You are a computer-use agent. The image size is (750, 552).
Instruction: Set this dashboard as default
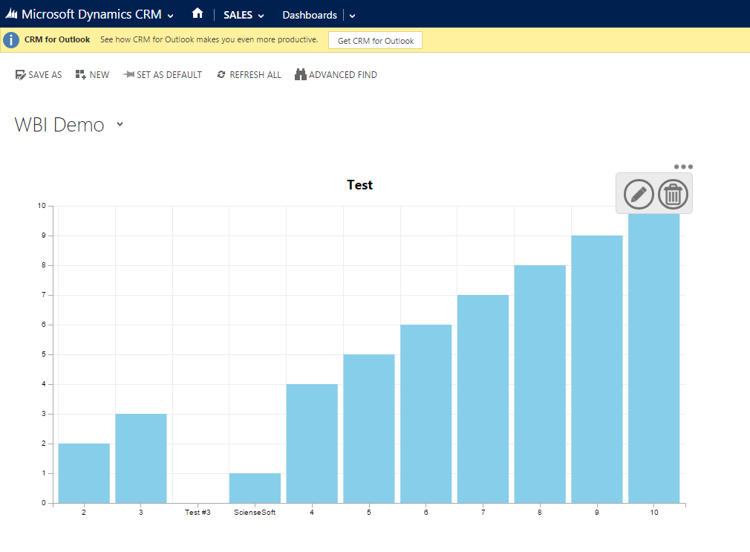163,75
